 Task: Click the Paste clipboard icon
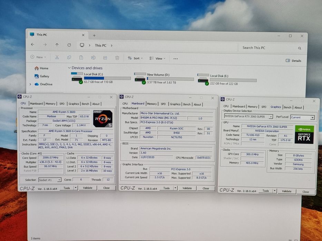pyautogui.click(x=81, y=58)
